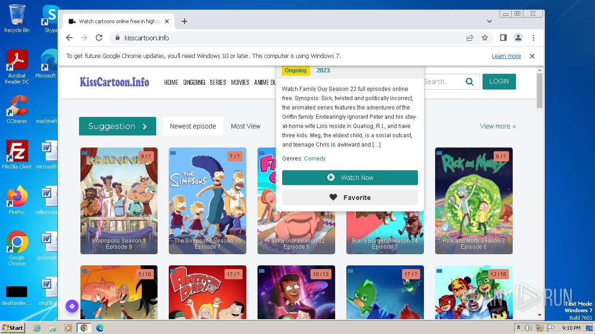Bookmark this page with the star icon
The height and width of the screenshot is (334, 595).
pyautogui.click(x=485, y=38)
